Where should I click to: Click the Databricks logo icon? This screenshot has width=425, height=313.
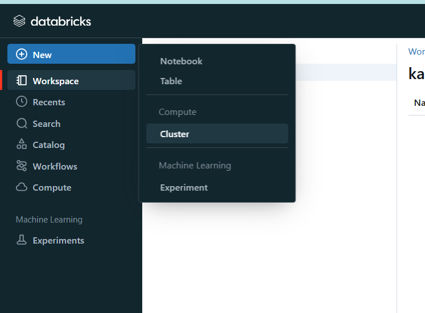tap(19, 21)
